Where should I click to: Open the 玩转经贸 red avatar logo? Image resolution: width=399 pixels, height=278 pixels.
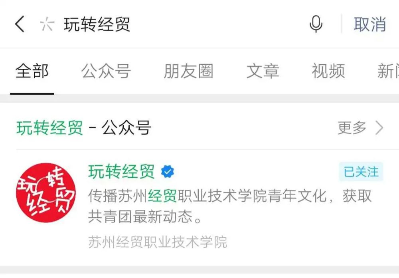(x=46, y=193)
